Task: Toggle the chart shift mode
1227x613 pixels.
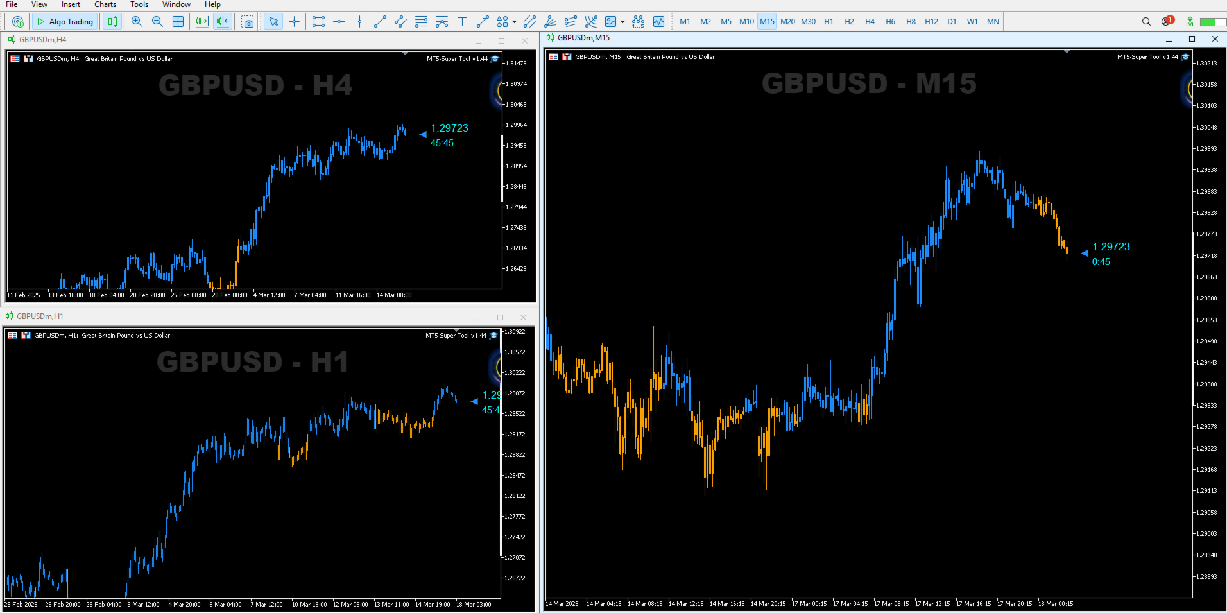Action: coord(222,21)
